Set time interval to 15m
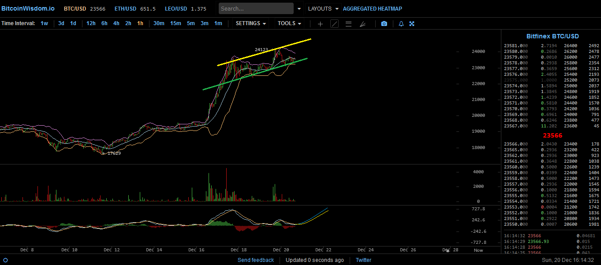The image size is (601, 265). click(175, 23)
